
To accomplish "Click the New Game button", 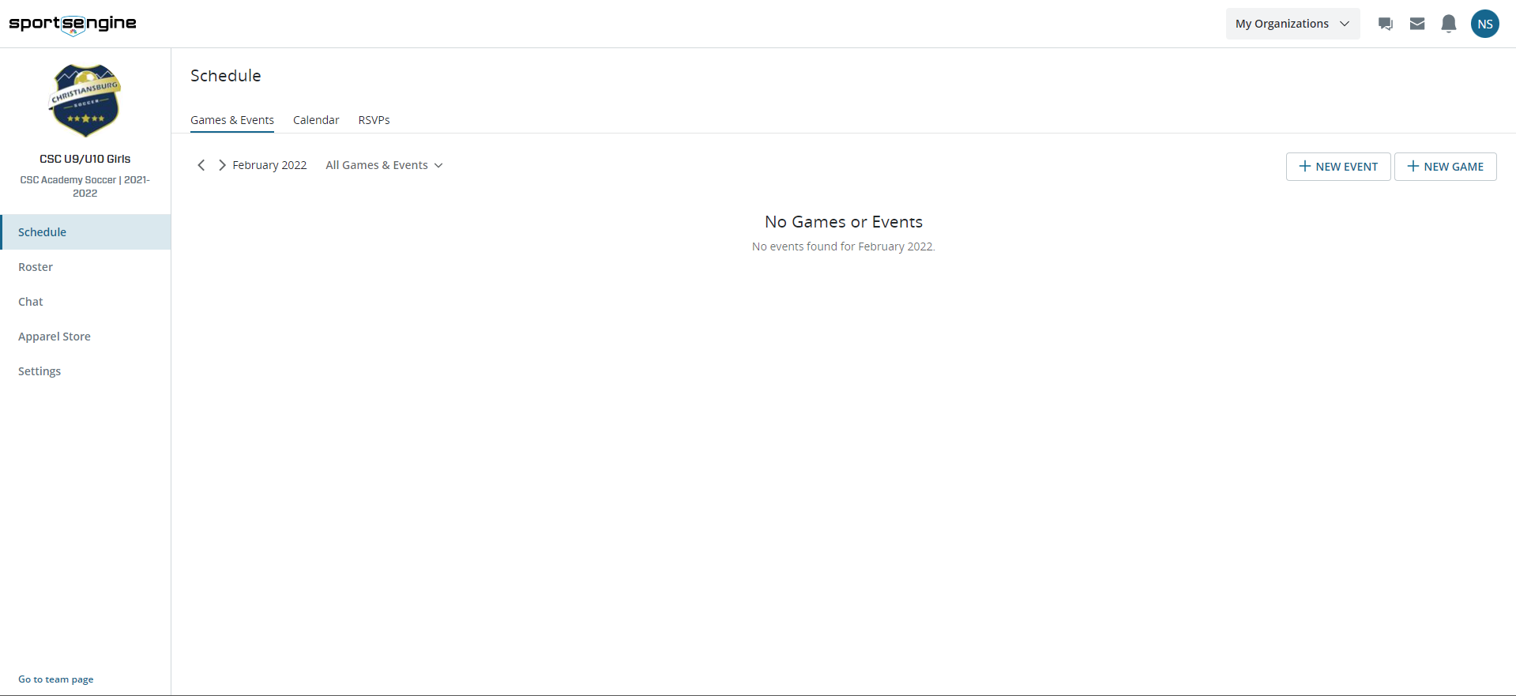I will click(1445, 167).
